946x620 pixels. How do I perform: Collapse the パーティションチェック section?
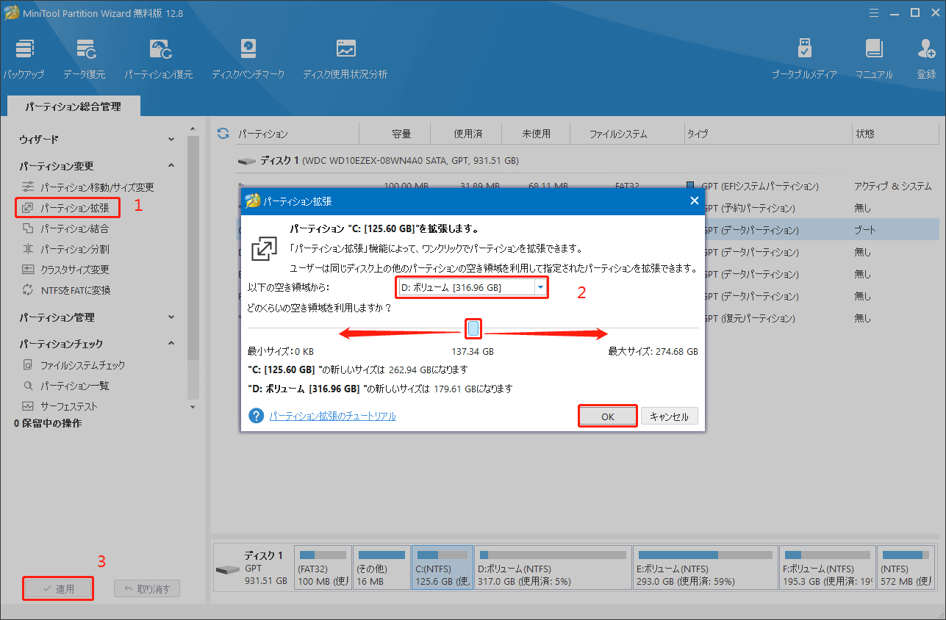click(x=171, y=343)
